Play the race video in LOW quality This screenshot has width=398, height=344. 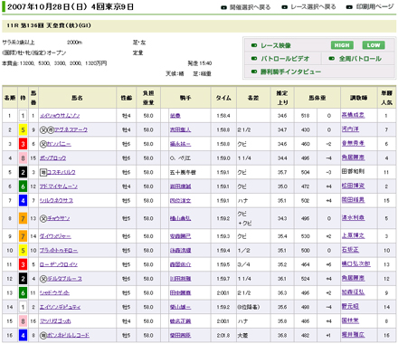(x=374, y=45)
